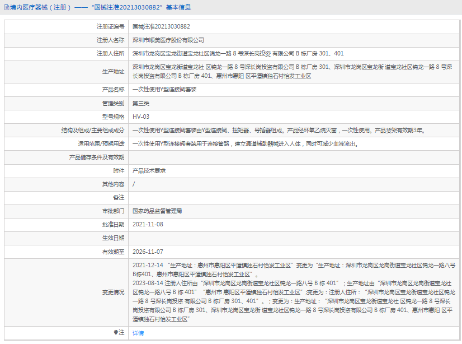
Task: Click the 型号规格 row label
Action: [113, 117]
